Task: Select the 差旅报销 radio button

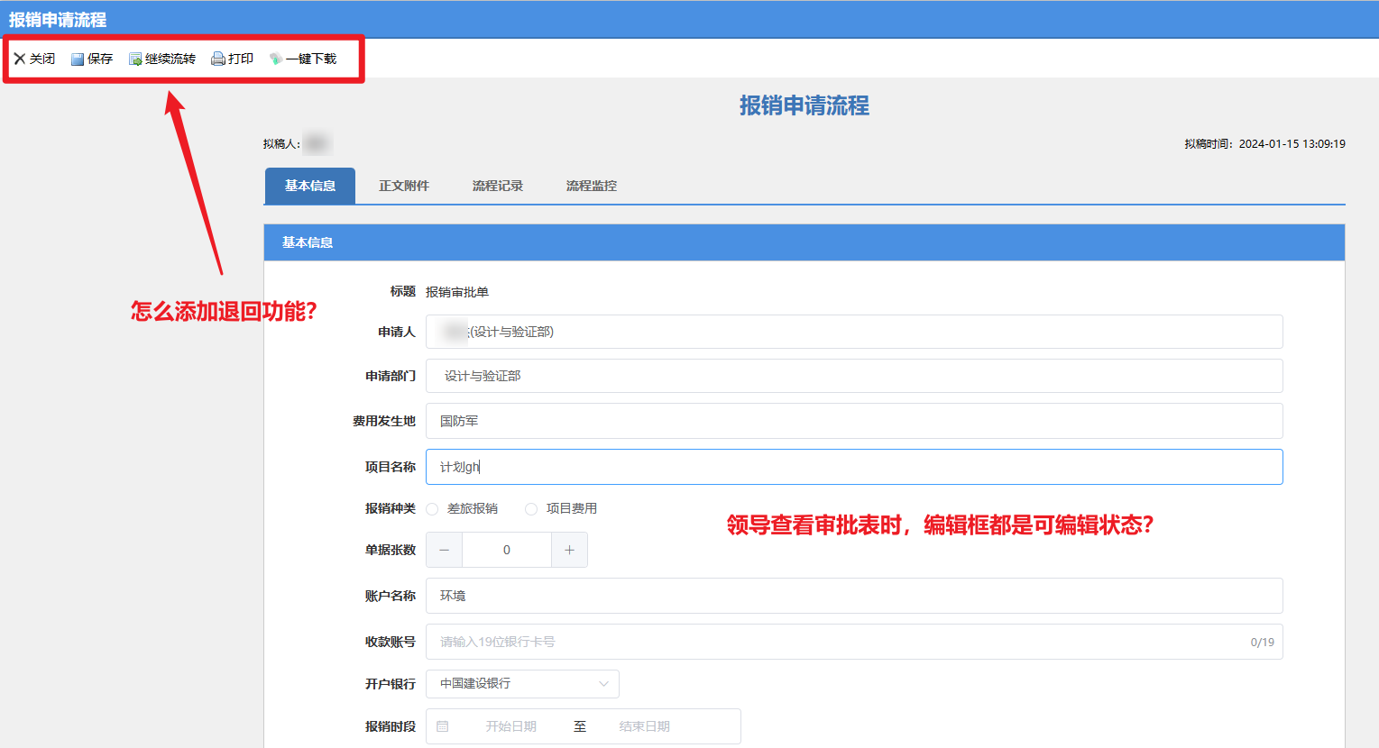Action: [432, 509]
